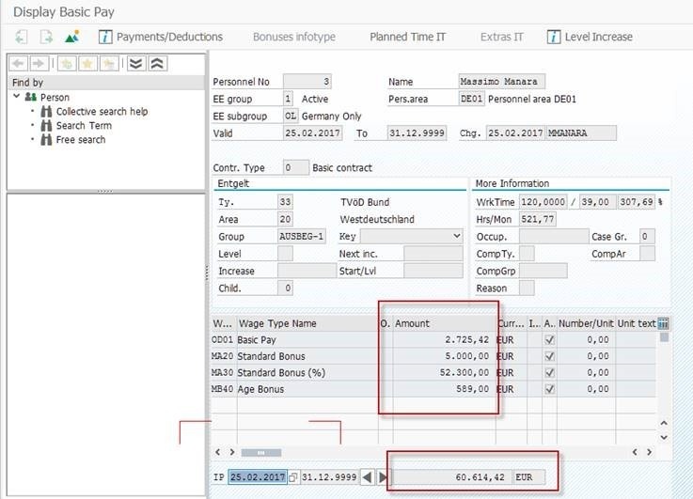Open the Key dropdown list
Image resolution: width=693 pixels, height=499 pixels.
pyautogui.click(x=457, y=236)
